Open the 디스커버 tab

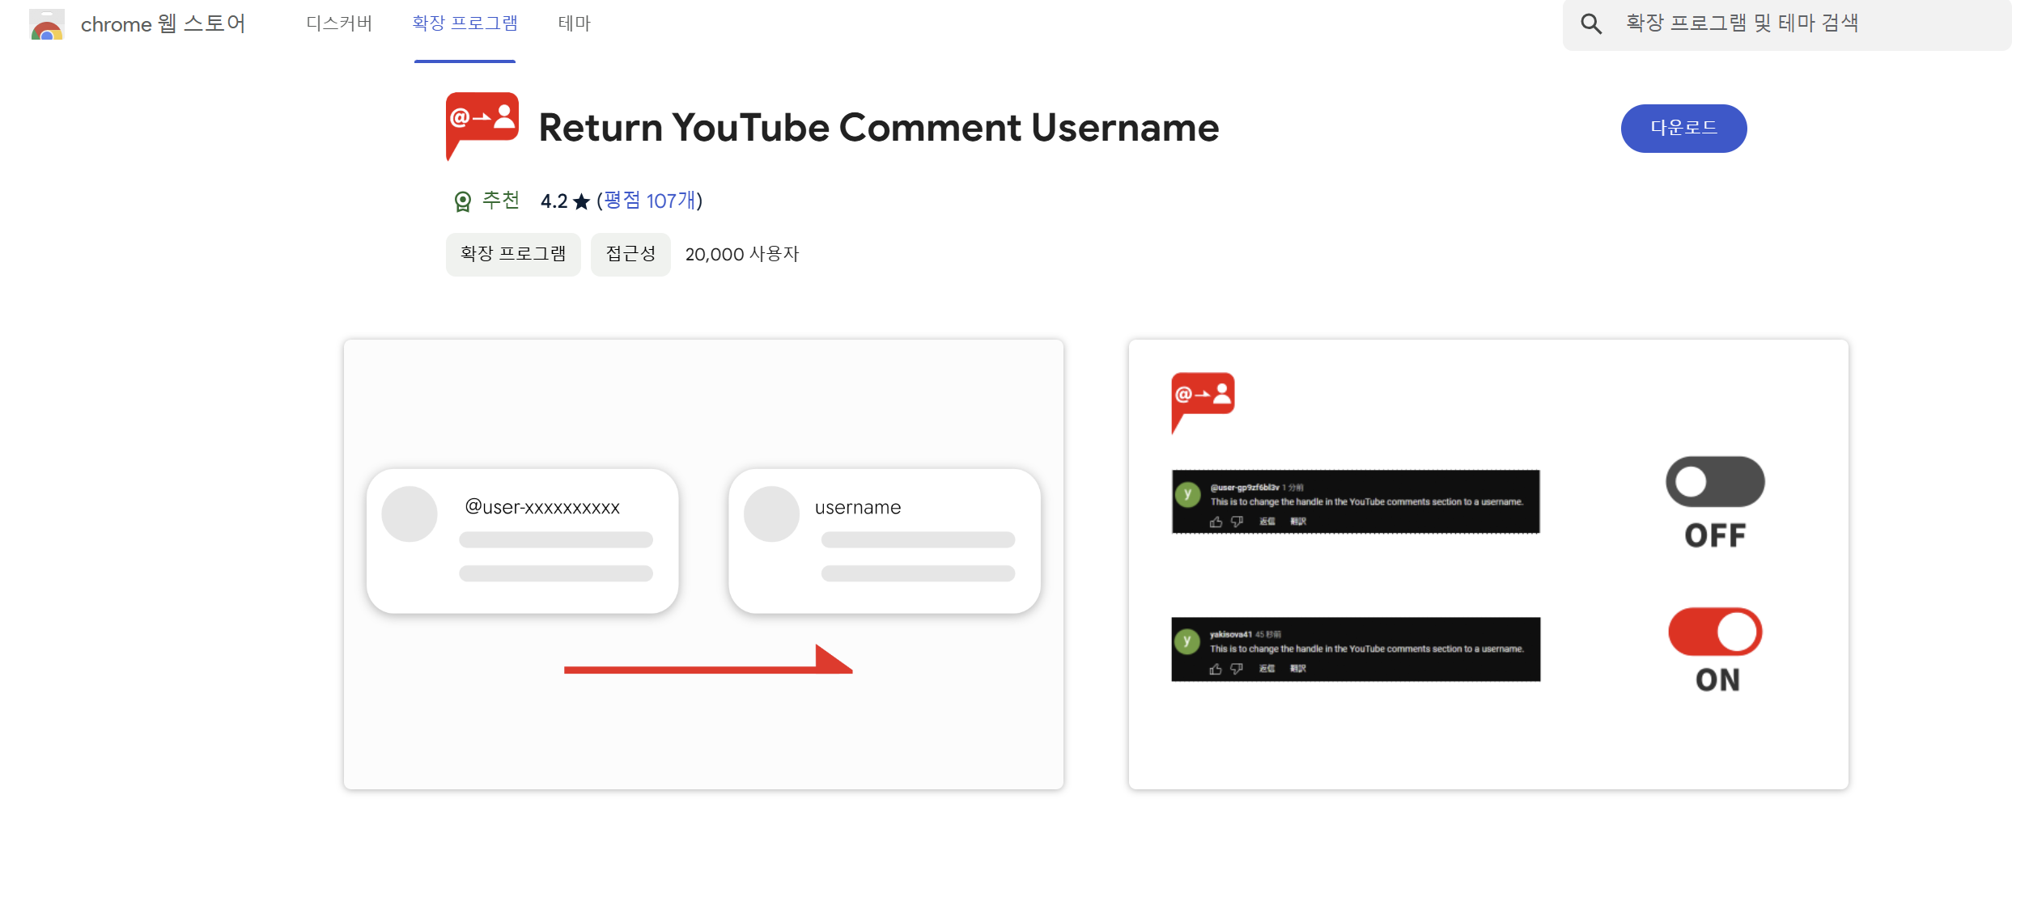pos(339,23)
